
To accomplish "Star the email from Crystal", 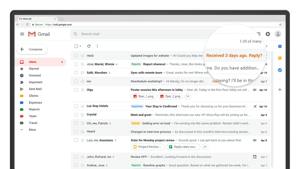I will (x=82, y=115).
